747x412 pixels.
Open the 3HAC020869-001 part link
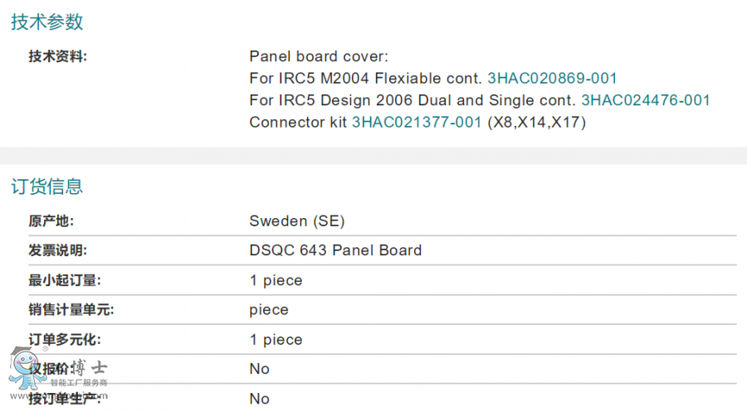pos(552,79)
